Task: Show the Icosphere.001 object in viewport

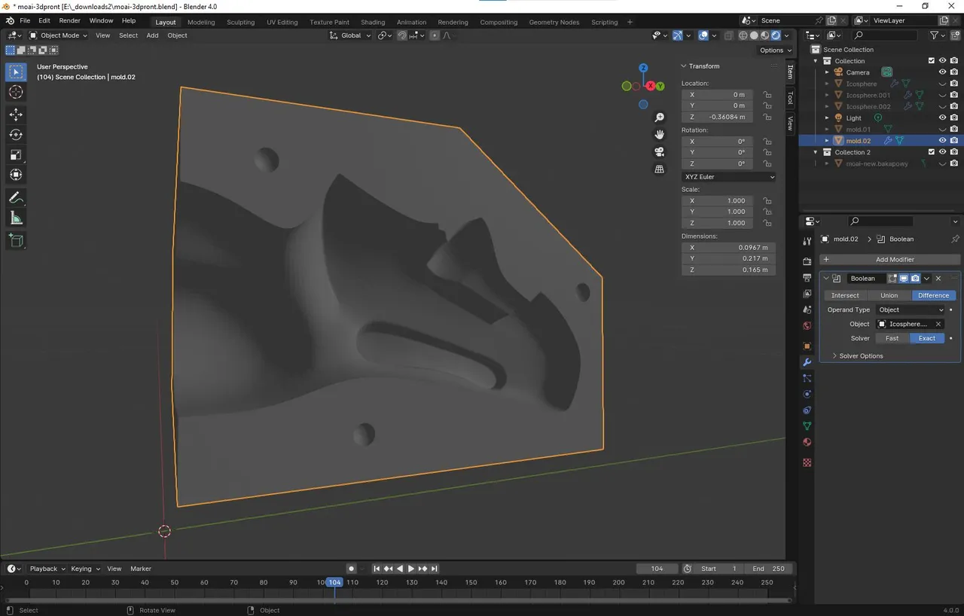Action: 942,95
